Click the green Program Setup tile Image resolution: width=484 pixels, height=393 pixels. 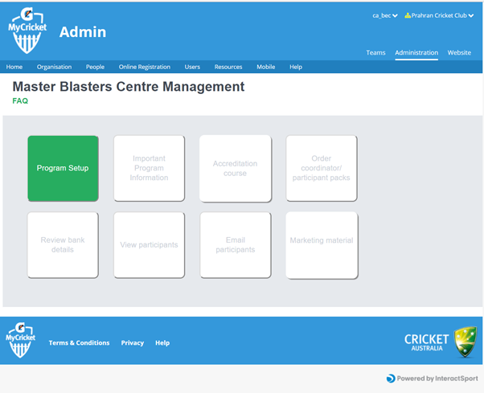pos(63,169)
